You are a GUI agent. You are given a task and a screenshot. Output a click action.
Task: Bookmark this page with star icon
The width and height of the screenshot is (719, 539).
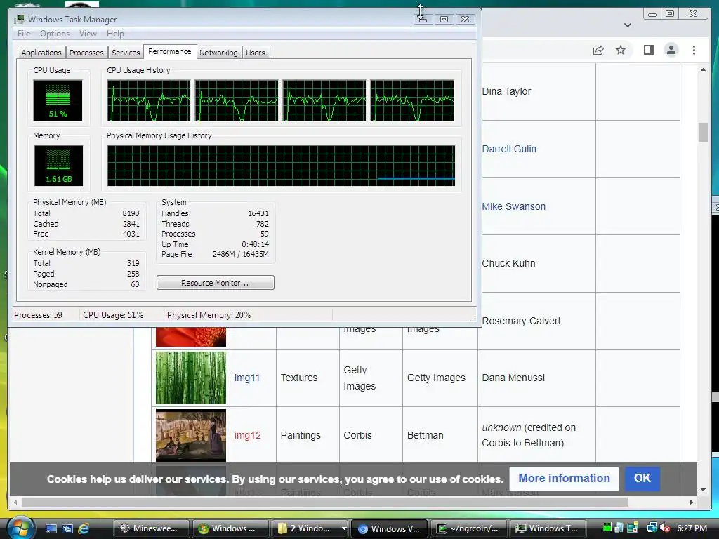tap(621, 50)
